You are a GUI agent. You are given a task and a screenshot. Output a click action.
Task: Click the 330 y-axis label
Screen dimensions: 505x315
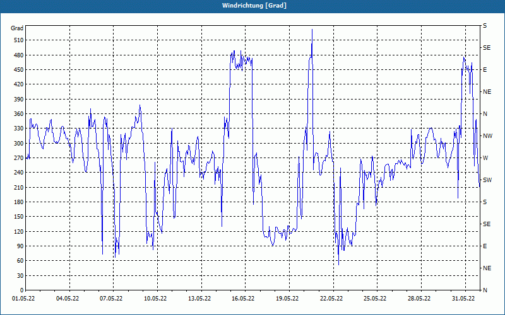tap(19, 129)
